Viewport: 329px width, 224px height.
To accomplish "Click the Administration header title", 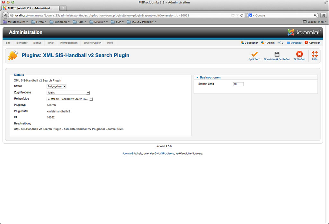I will tap(26, 32).
